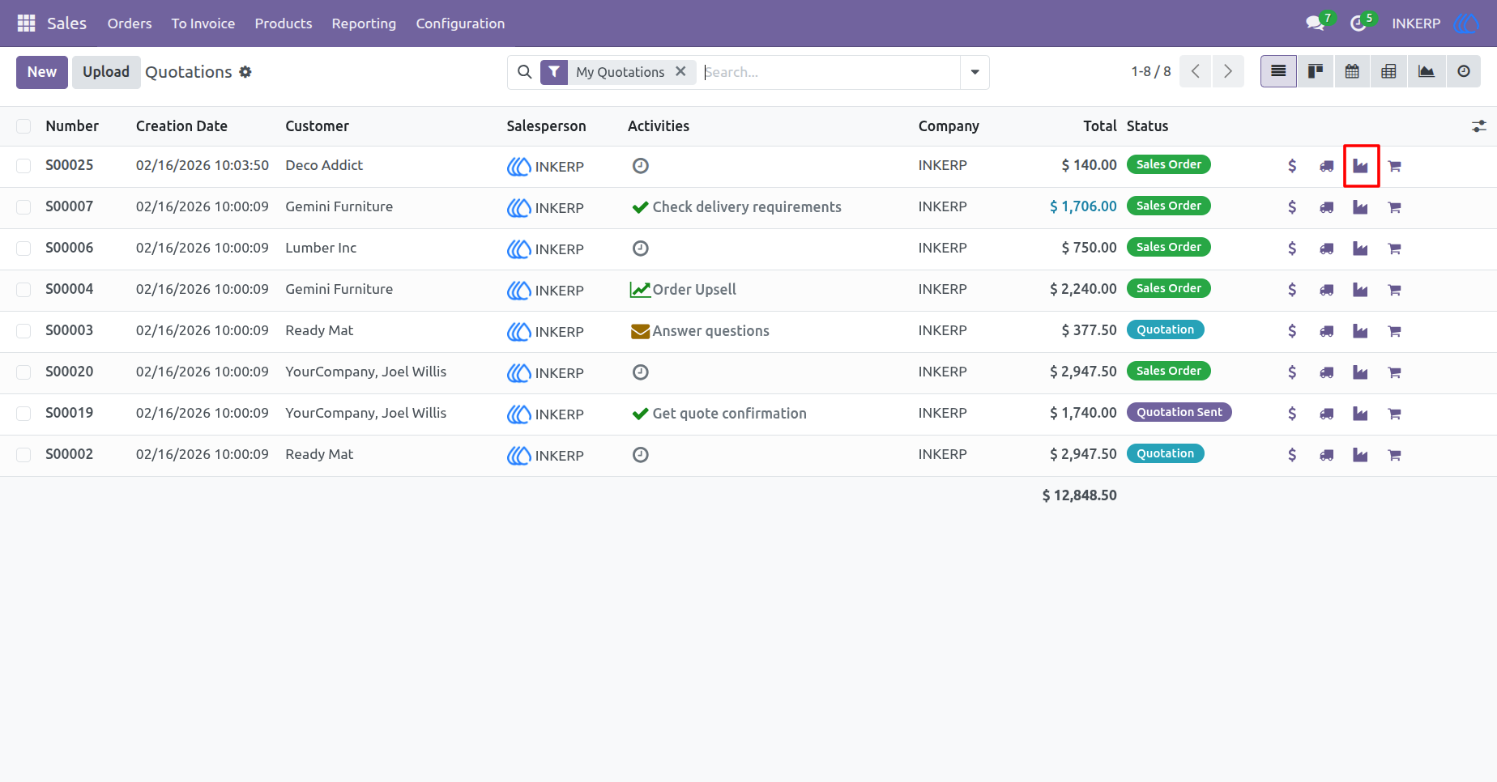Open the Configuration menu
This screenshot has height=782, width=1497.
(460, 23)
